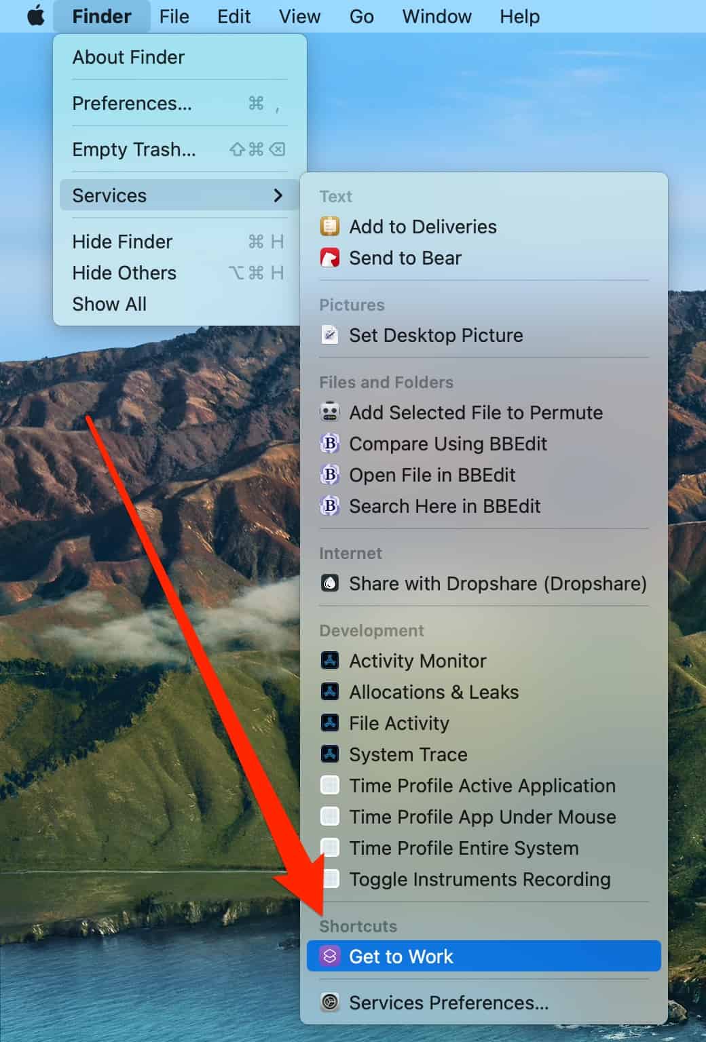Open the Apple logo menu
The width and height of the screenshot is (706, 1042).
36,16
